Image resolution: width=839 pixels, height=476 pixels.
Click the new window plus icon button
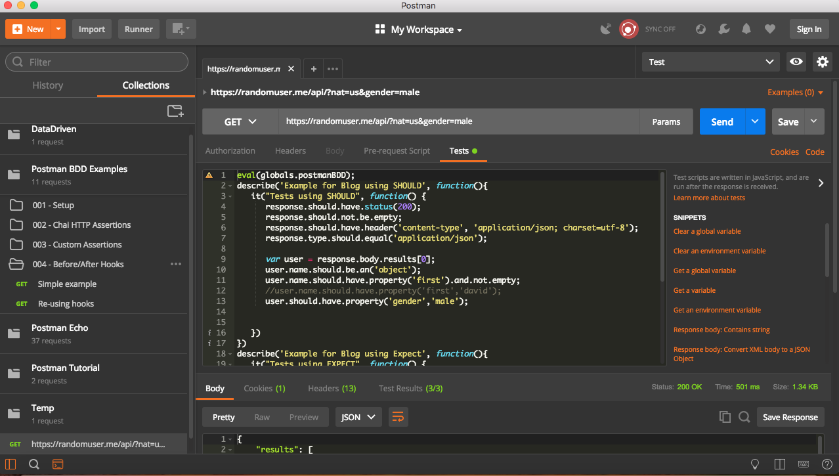click(x=181, y=29)
